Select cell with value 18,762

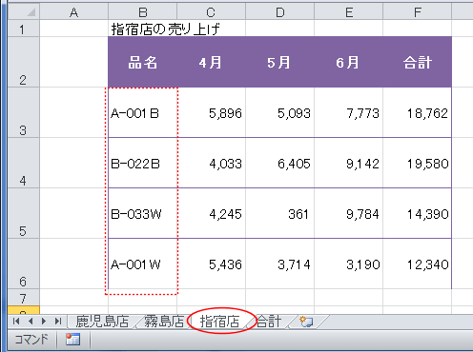417,112
